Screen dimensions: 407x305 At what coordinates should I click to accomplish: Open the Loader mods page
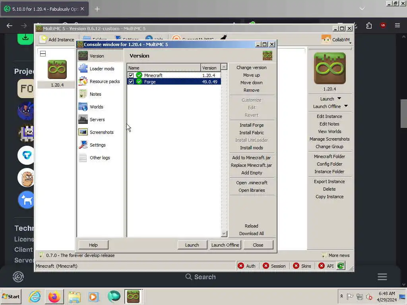pos(100,68)
